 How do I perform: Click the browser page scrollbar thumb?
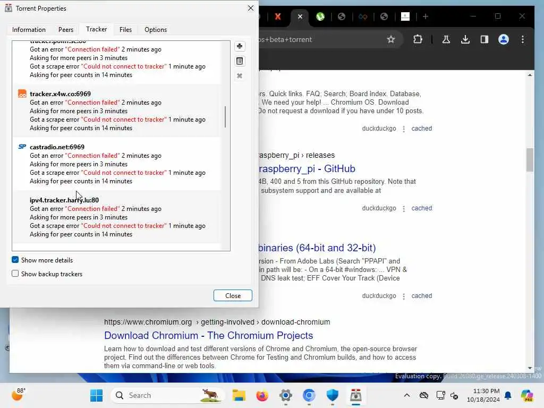[x=530, y=159]
